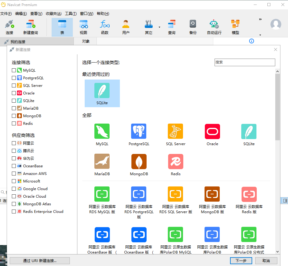Viewport: 288px width, 266px height.
Task: Open the 帮助(H) menu
Action: 103,14
